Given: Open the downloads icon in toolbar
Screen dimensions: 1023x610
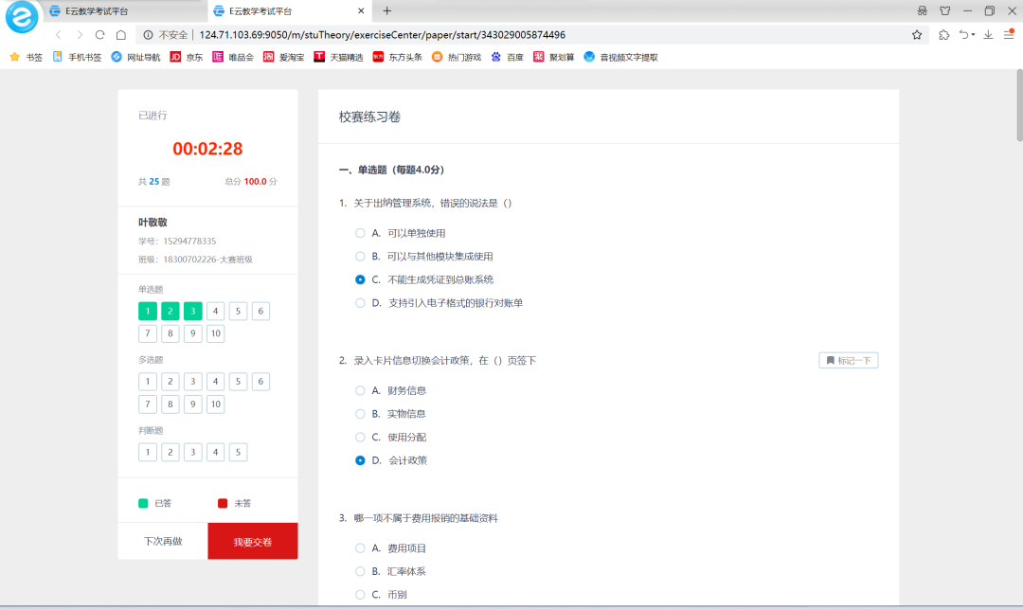Looking at the screenshot, I should coord(988,34).
